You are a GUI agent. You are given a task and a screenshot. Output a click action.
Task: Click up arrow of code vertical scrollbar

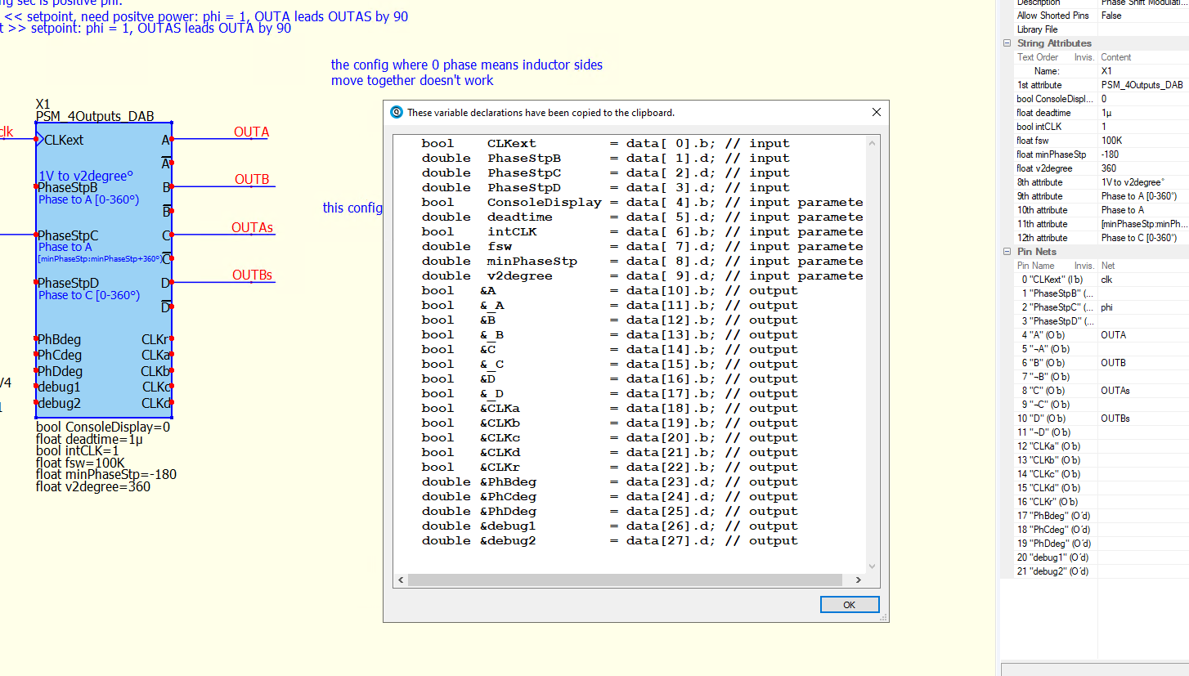[871, 144]
